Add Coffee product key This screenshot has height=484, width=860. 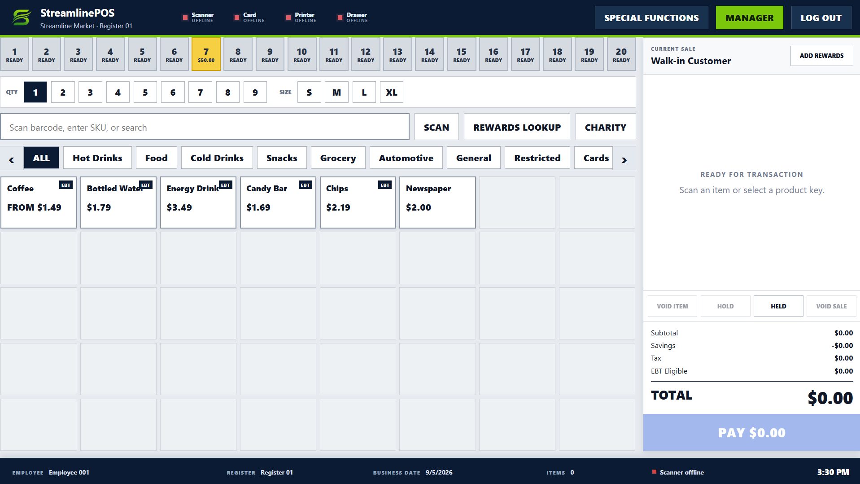[39, 202]
